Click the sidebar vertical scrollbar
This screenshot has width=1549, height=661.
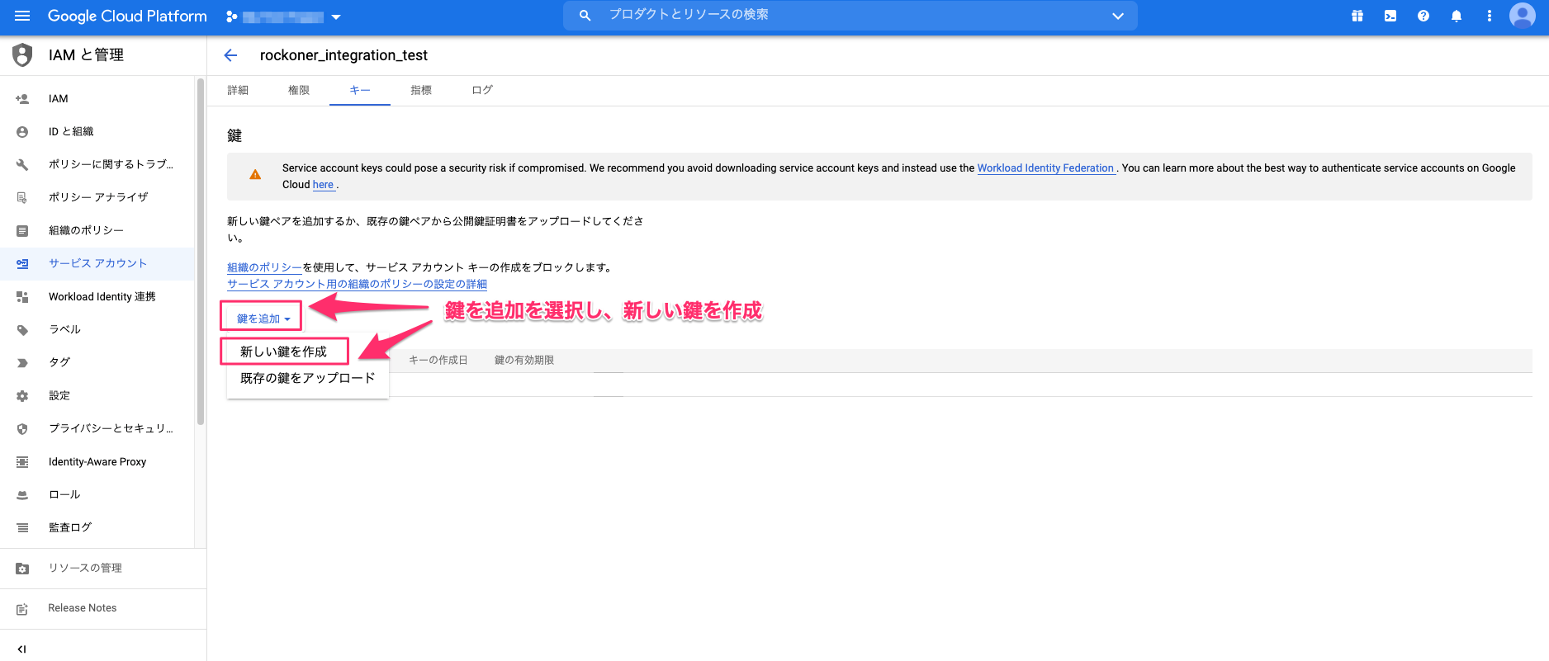[x=201, y=252]
